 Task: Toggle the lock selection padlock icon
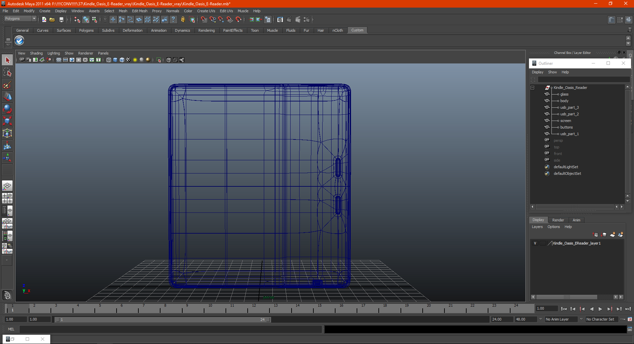click(183, 19)
